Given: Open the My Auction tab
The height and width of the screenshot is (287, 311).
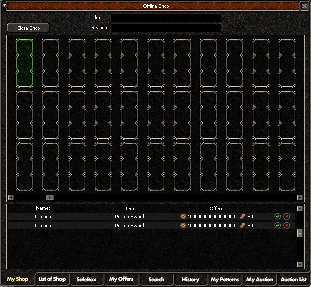Looking at the screenshot, I should (260, 279).
